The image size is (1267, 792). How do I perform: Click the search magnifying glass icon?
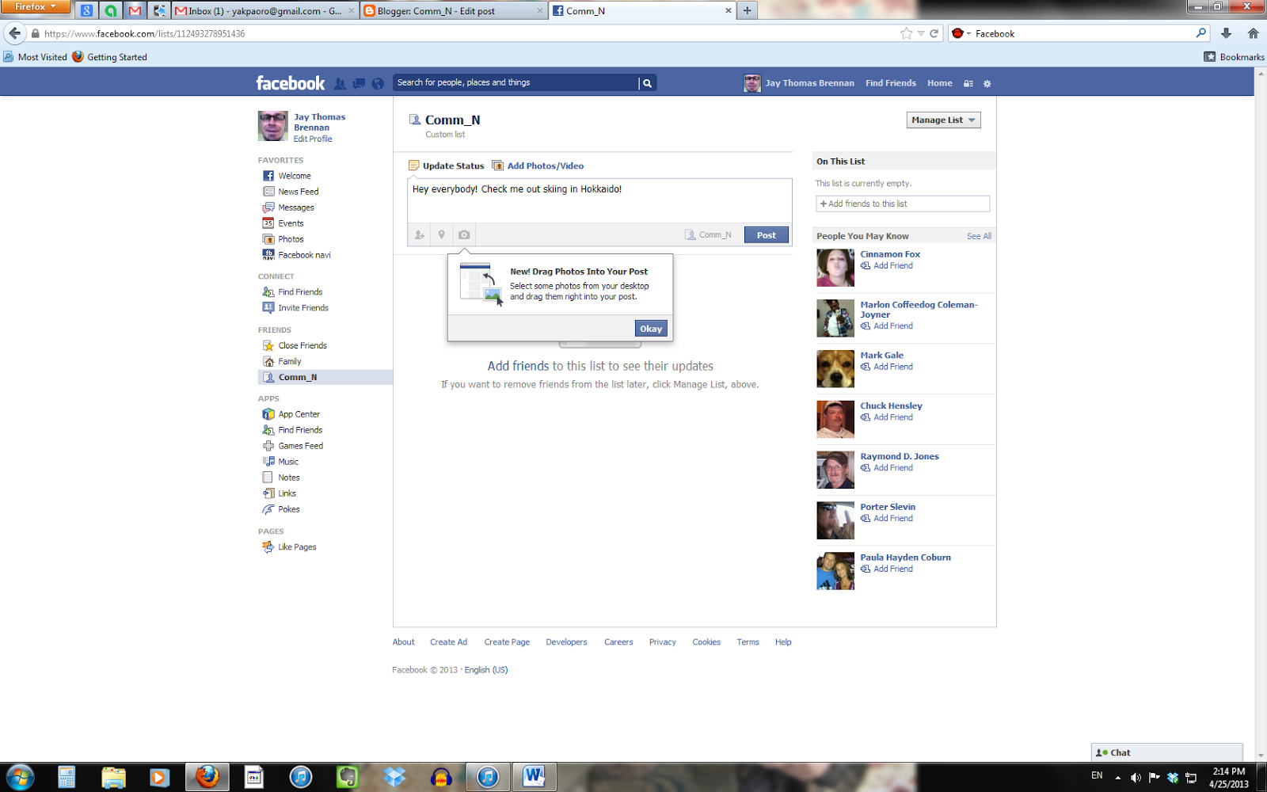647,82
